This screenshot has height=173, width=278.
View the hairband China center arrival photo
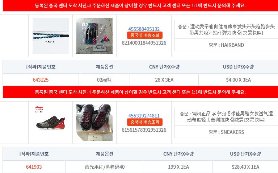click(94, 36)
